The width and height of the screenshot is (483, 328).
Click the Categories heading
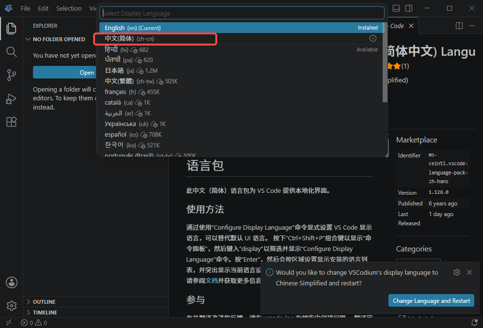[414, 249]
